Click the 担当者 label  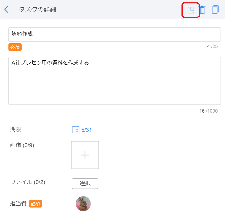coord(18,203)
